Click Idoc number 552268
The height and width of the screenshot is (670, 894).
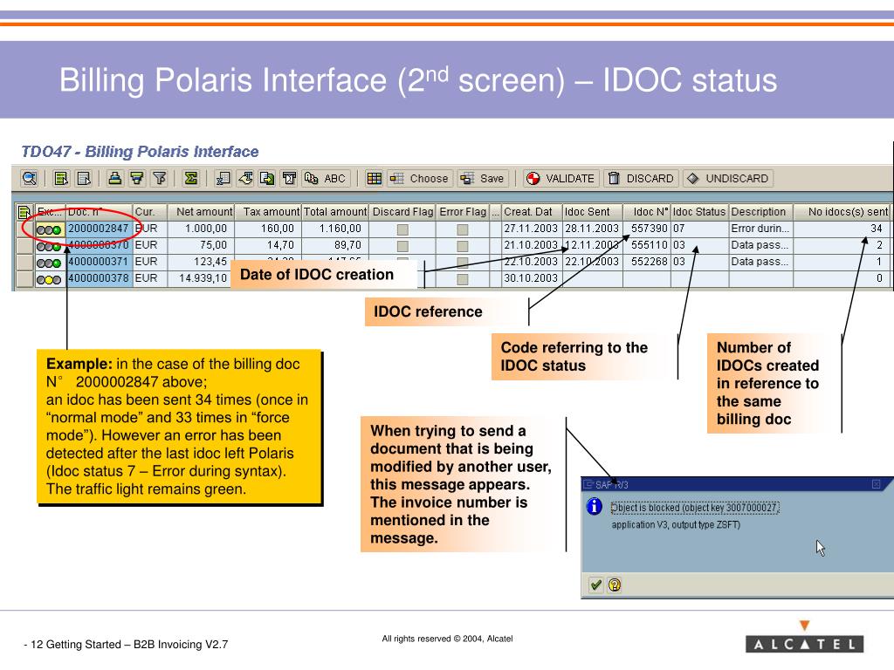(649, 262)
